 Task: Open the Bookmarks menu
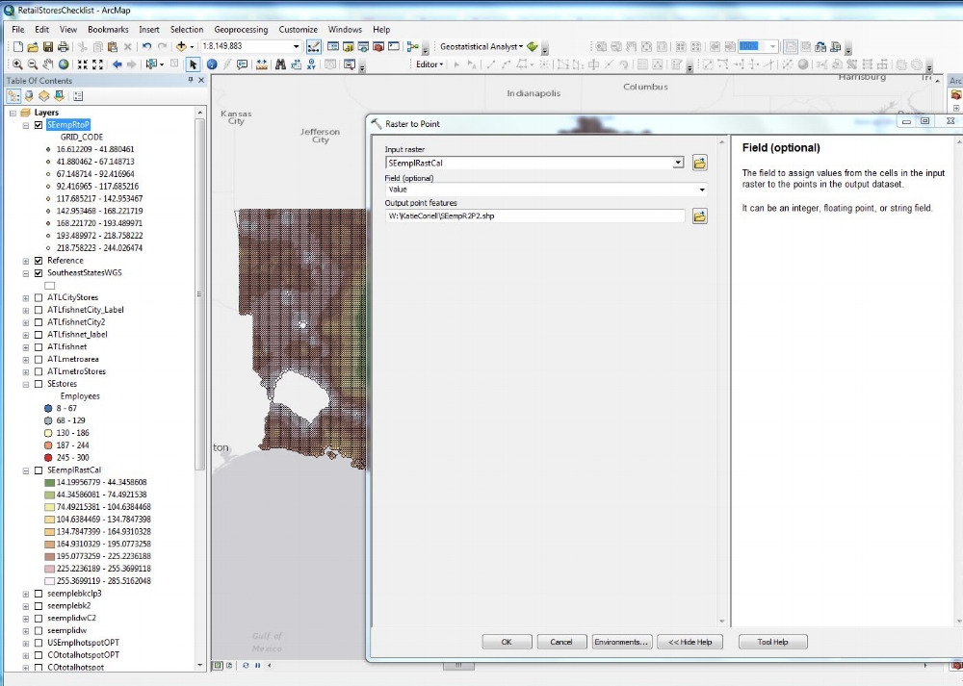tap(108, 30)
